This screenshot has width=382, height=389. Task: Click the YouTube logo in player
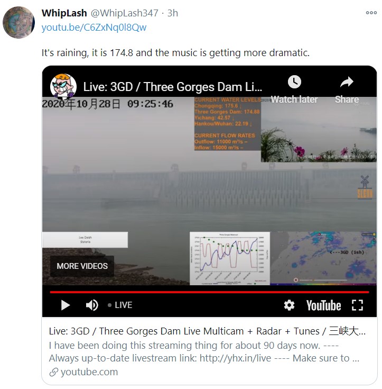point(323,305)
